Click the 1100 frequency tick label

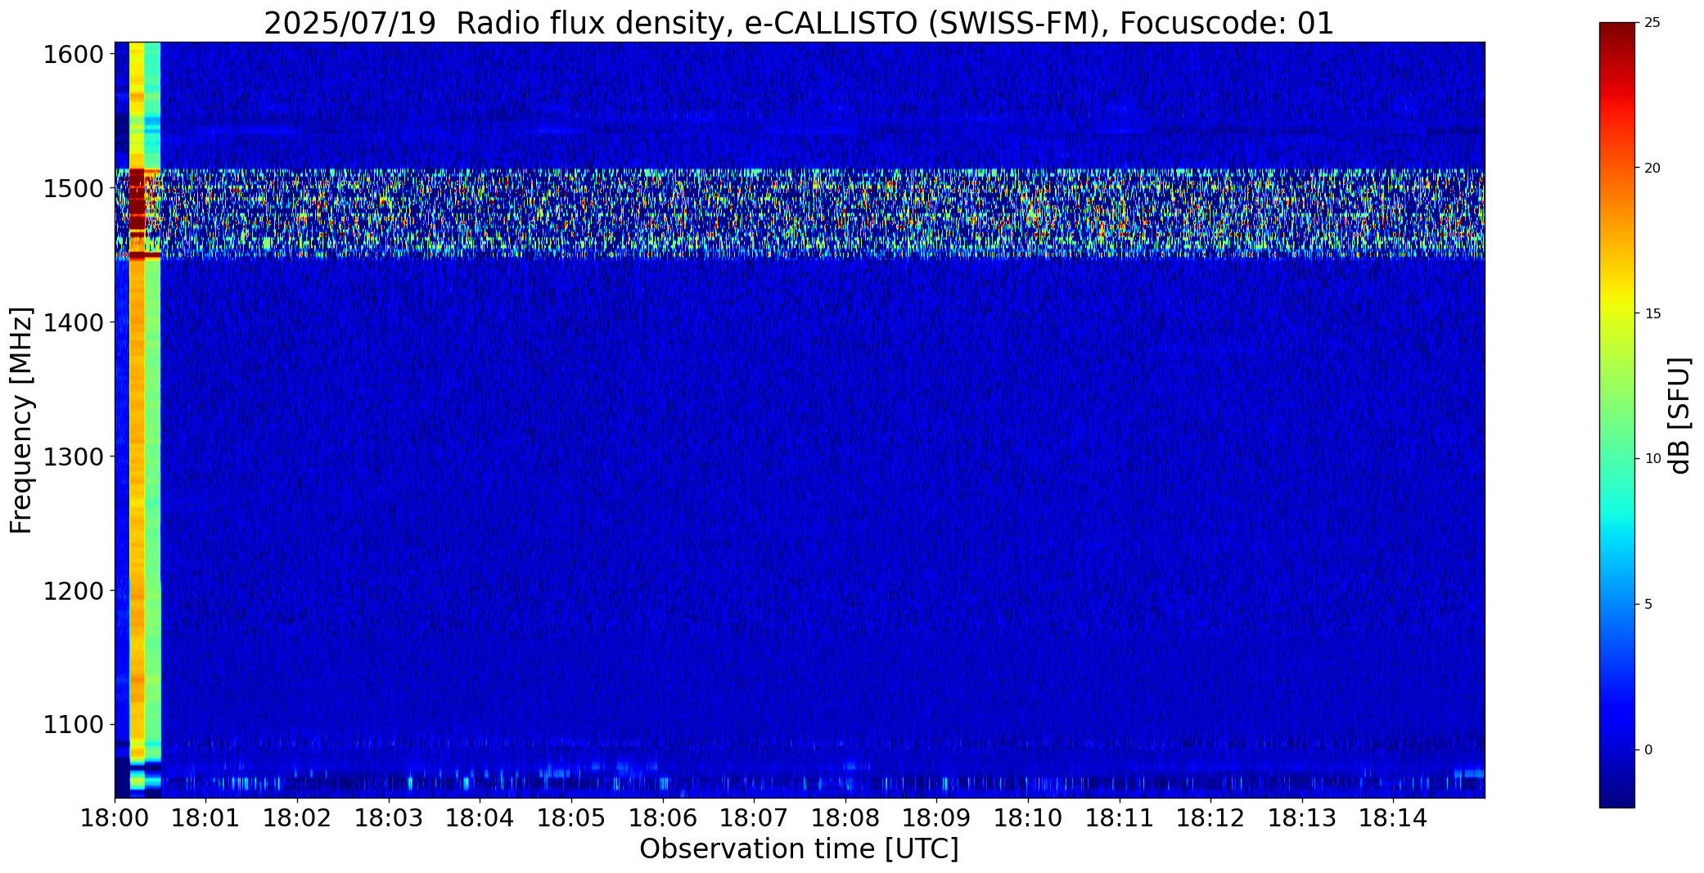(x=73, y=725)
